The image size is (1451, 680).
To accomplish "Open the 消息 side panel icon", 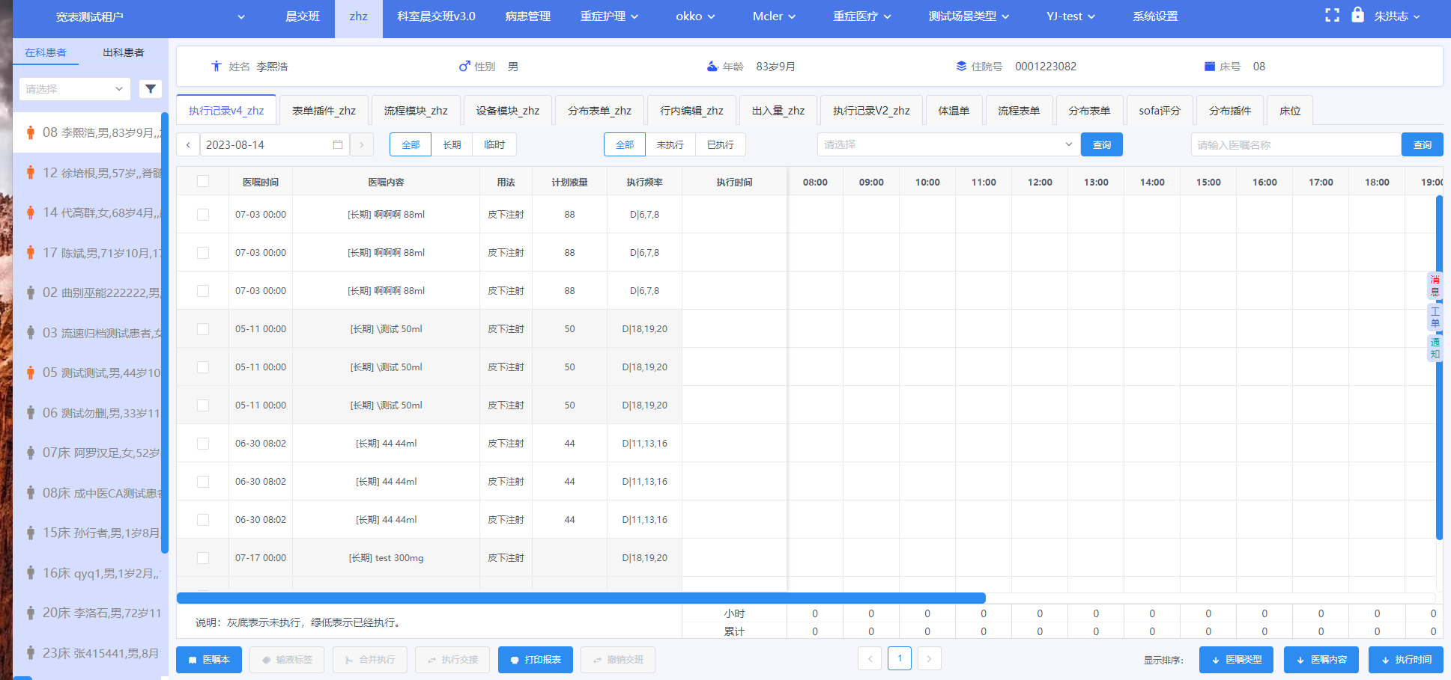I will click(1435, 286).
